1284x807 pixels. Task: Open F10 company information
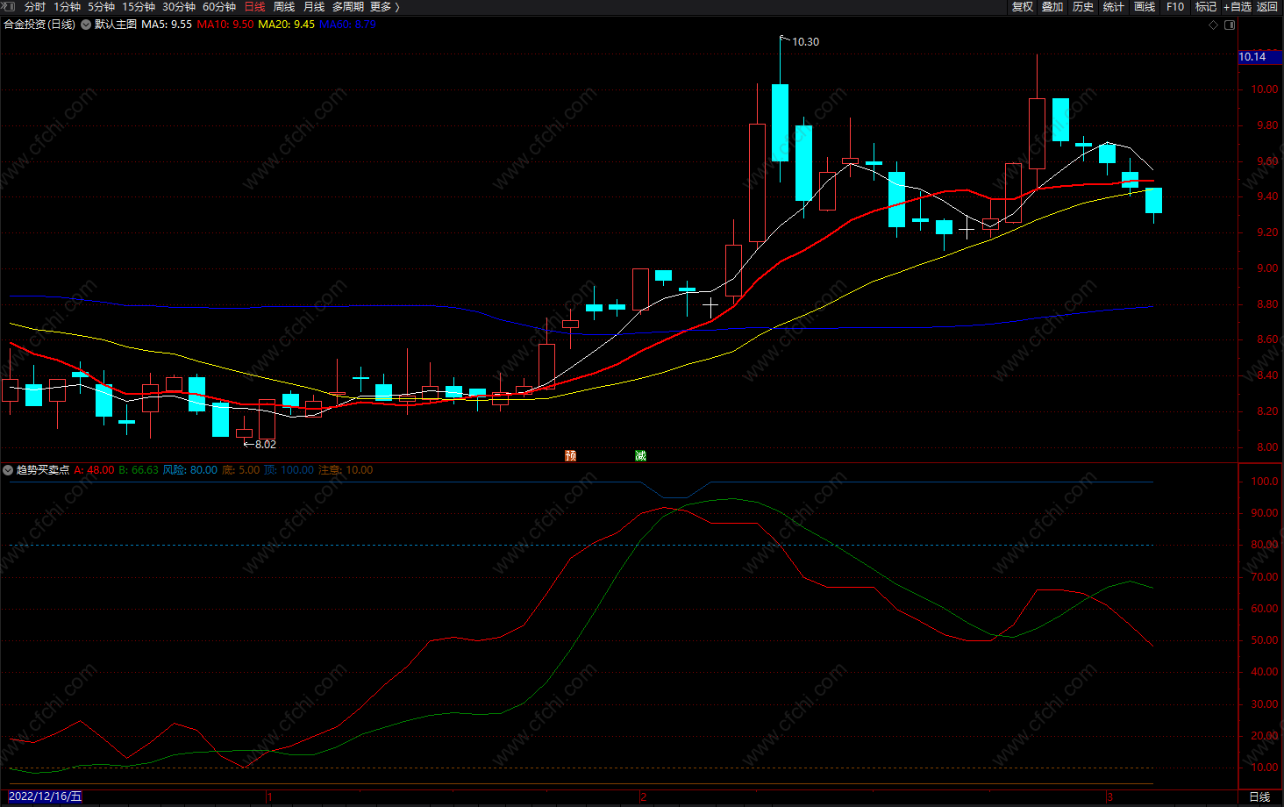[1175, 7]
